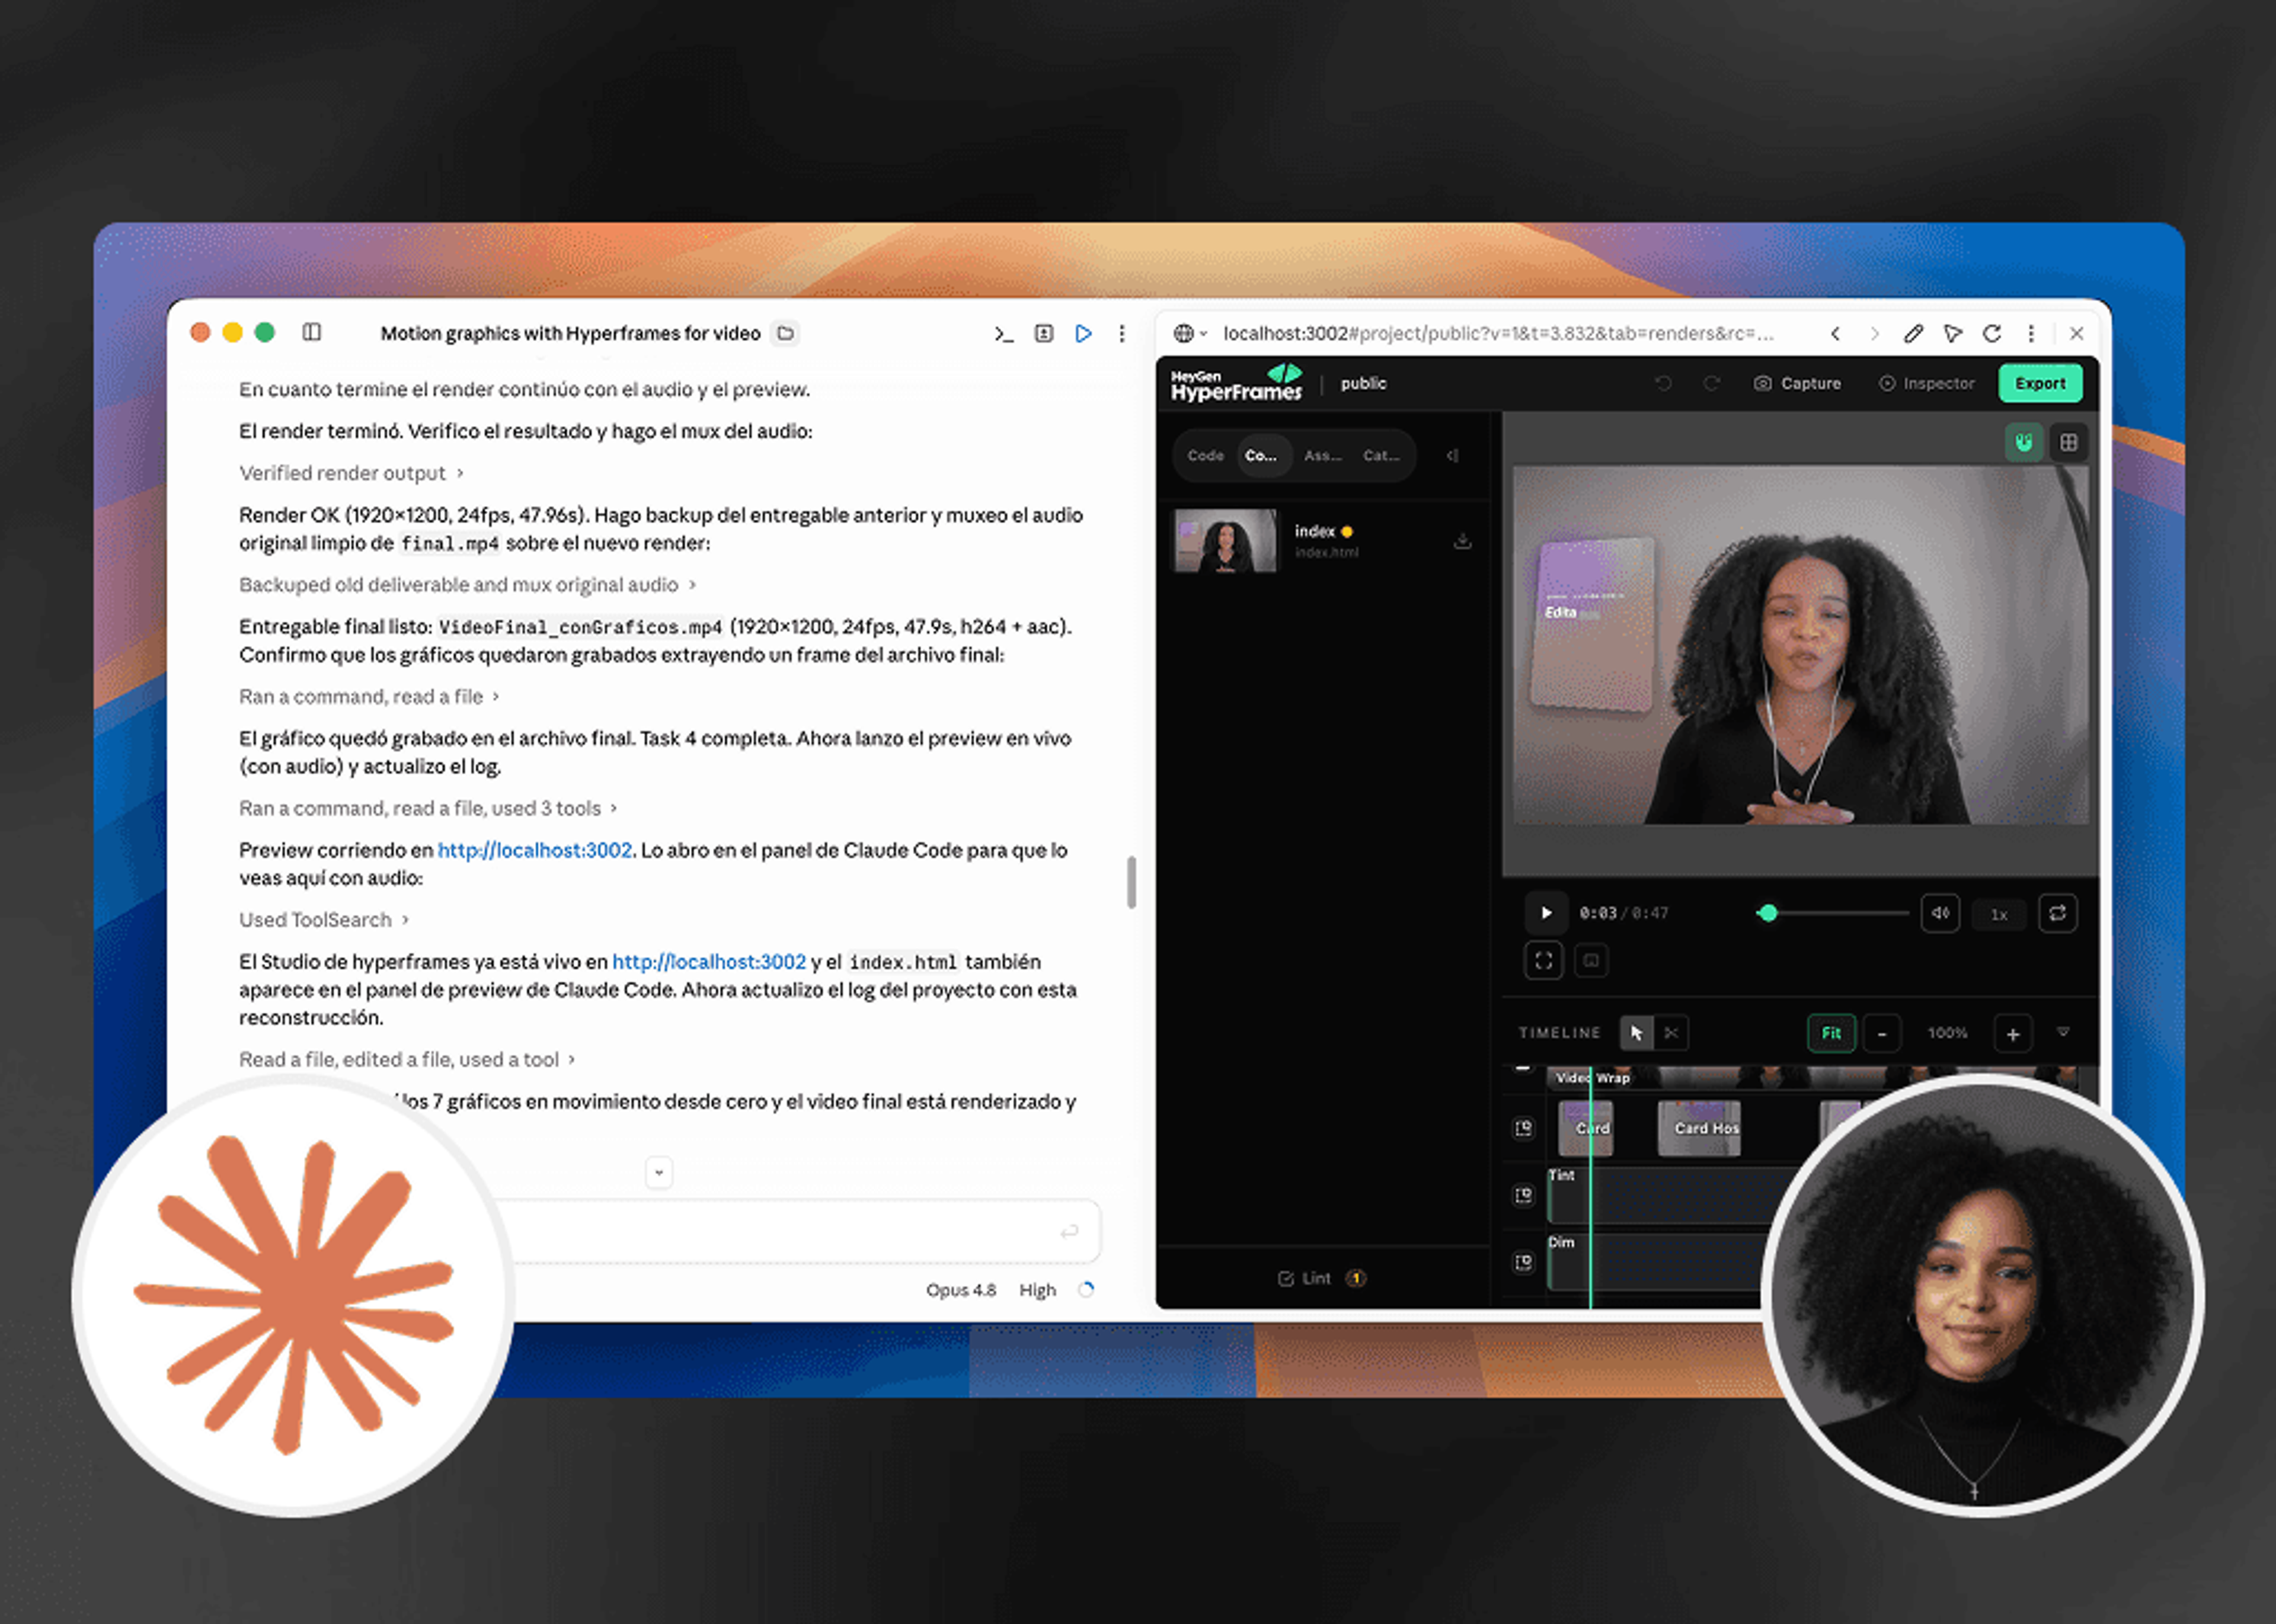Activate the element picker cursor icon
This screenshot has height=1624, width=2276.
coord(1953,333)
